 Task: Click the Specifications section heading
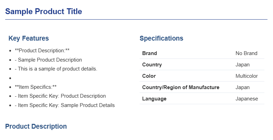(161, 38)
